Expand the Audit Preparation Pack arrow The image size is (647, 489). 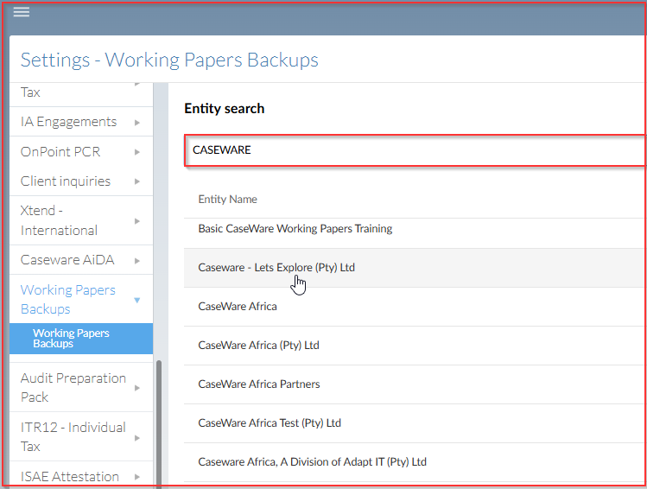pyautogui.click(x=137, y=388)
